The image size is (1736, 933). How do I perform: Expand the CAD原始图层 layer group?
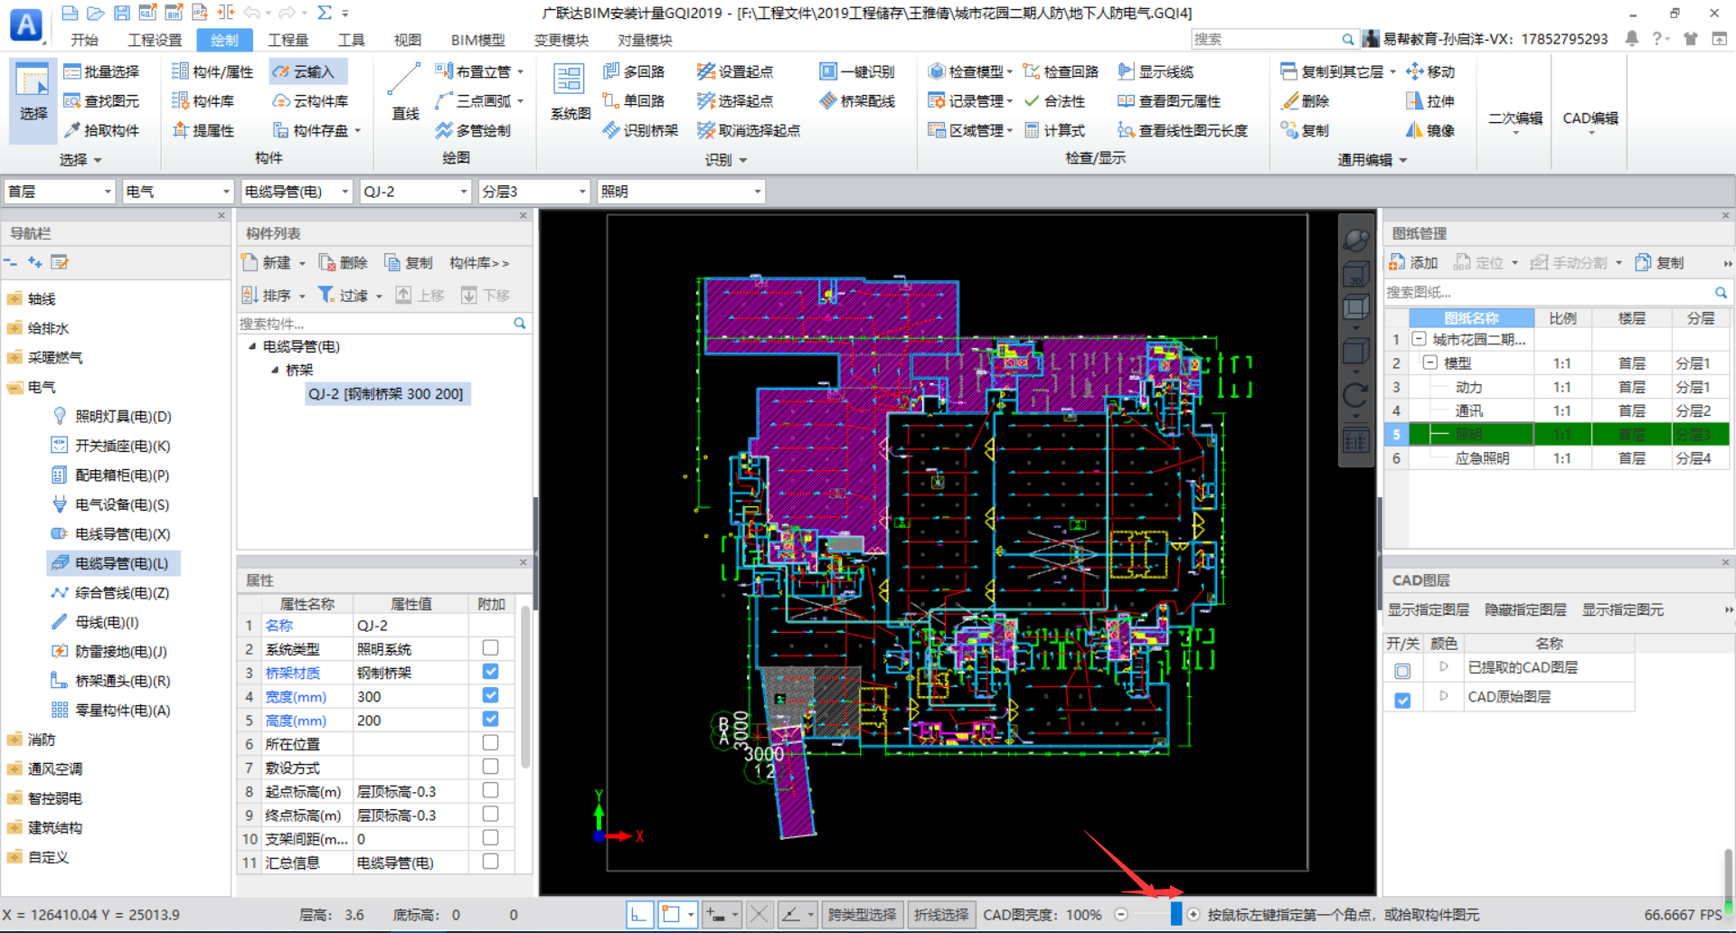pos(1443,696)
